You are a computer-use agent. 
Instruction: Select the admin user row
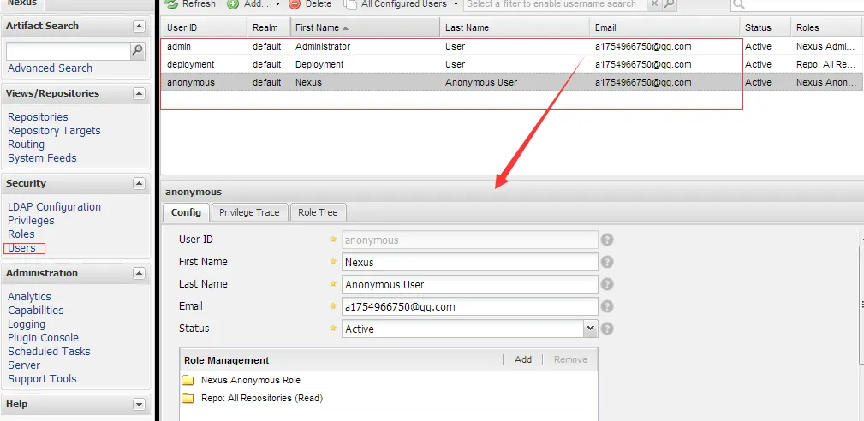511,47
